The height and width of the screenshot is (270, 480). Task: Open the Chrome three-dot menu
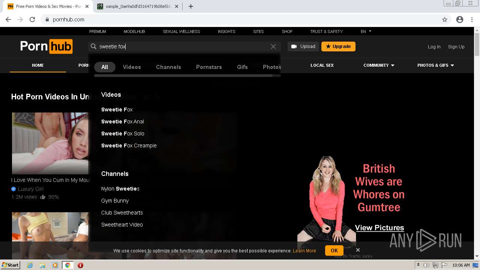coord(472,19)
